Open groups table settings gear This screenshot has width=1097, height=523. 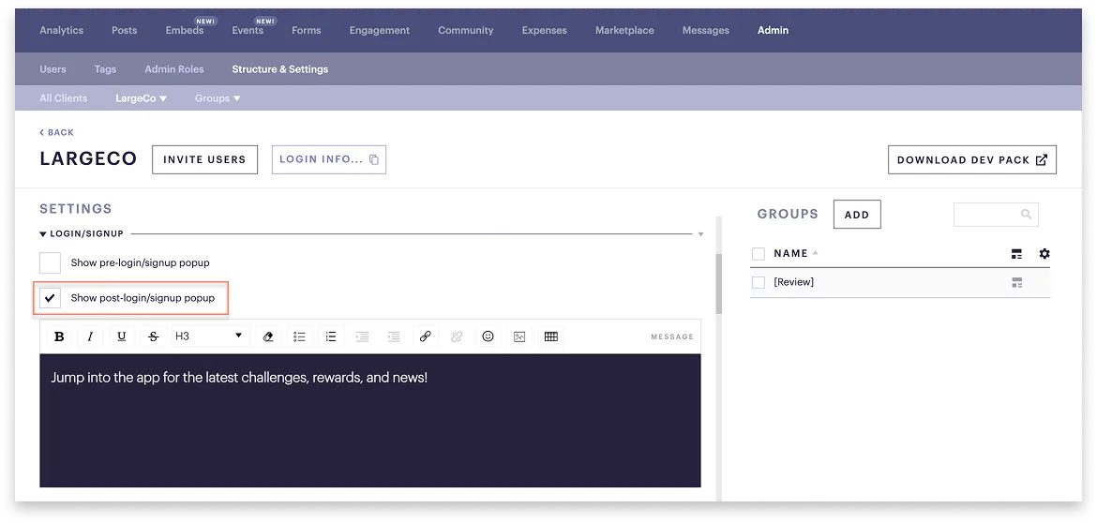click(x=1044, y=254)
